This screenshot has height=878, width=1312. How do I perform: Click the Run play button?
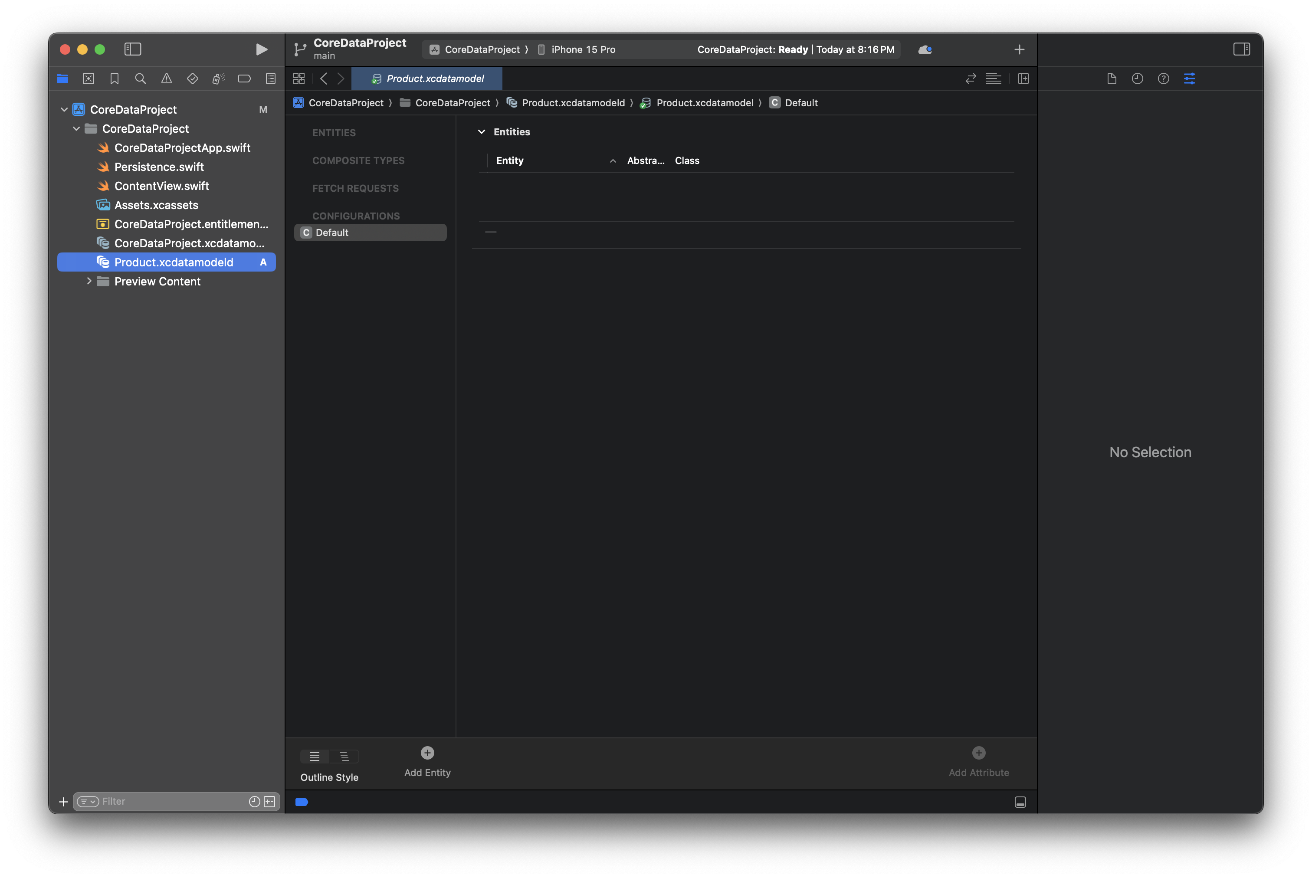(261, 49)
